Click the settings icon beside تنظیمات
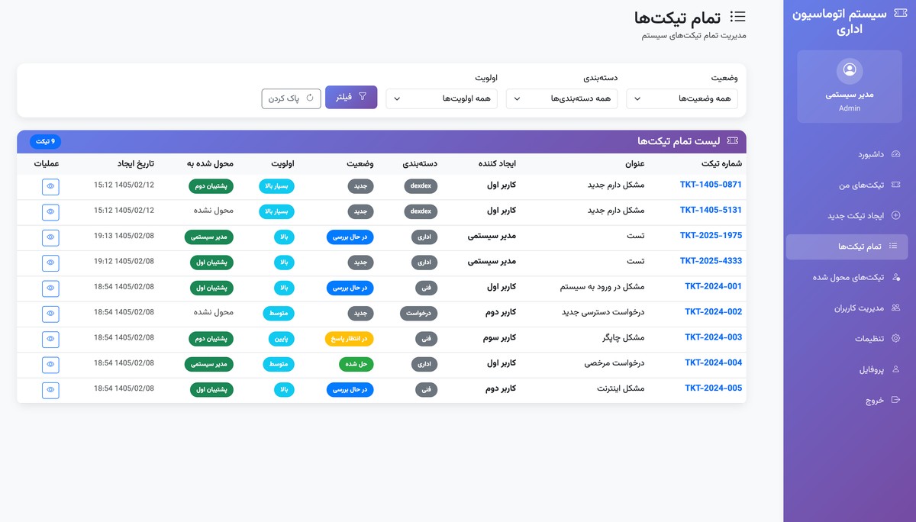 pyautogui.click(x=898, y=338)
